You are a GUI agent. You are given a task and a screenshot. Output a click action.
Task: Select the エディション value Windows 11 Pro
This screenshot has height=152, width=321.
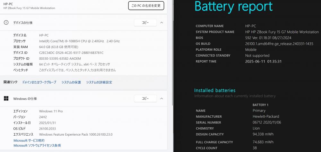coord(51,111)
